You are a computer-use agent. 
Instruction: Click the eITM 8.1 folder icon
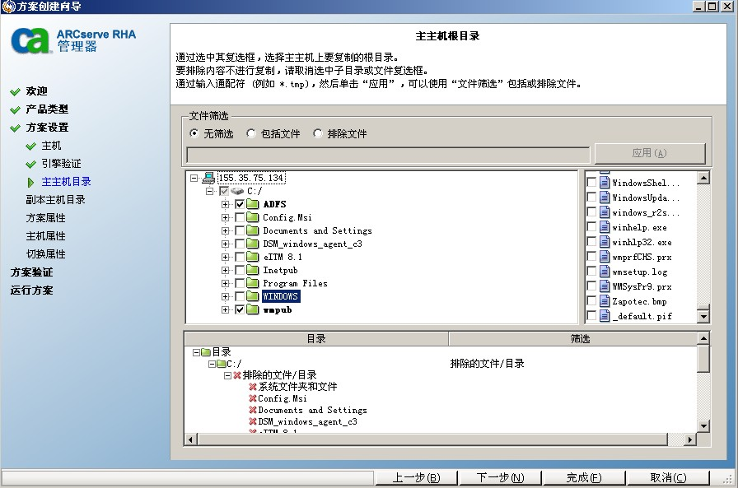(x=253, y=257)
